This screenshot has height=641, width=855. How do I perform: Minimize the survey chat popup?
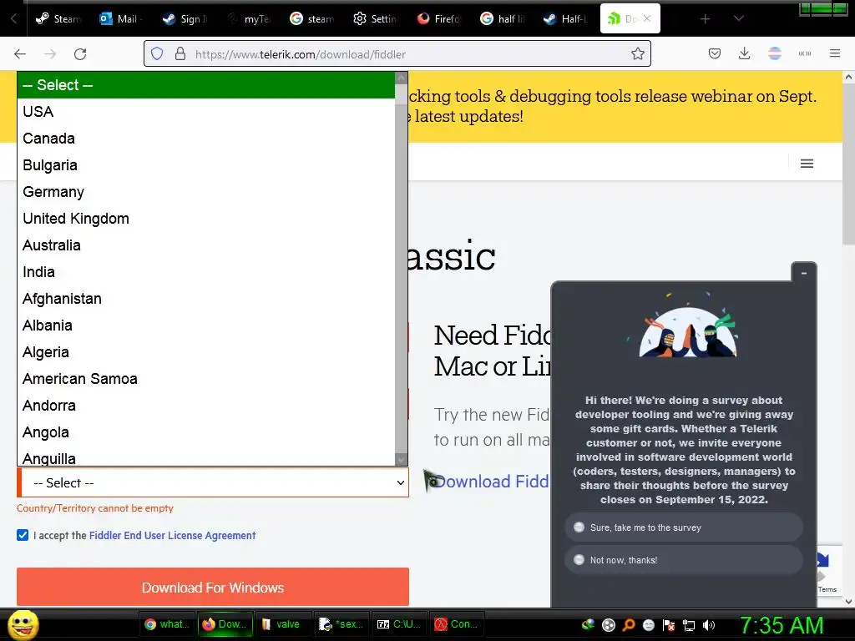click(804, 273)
